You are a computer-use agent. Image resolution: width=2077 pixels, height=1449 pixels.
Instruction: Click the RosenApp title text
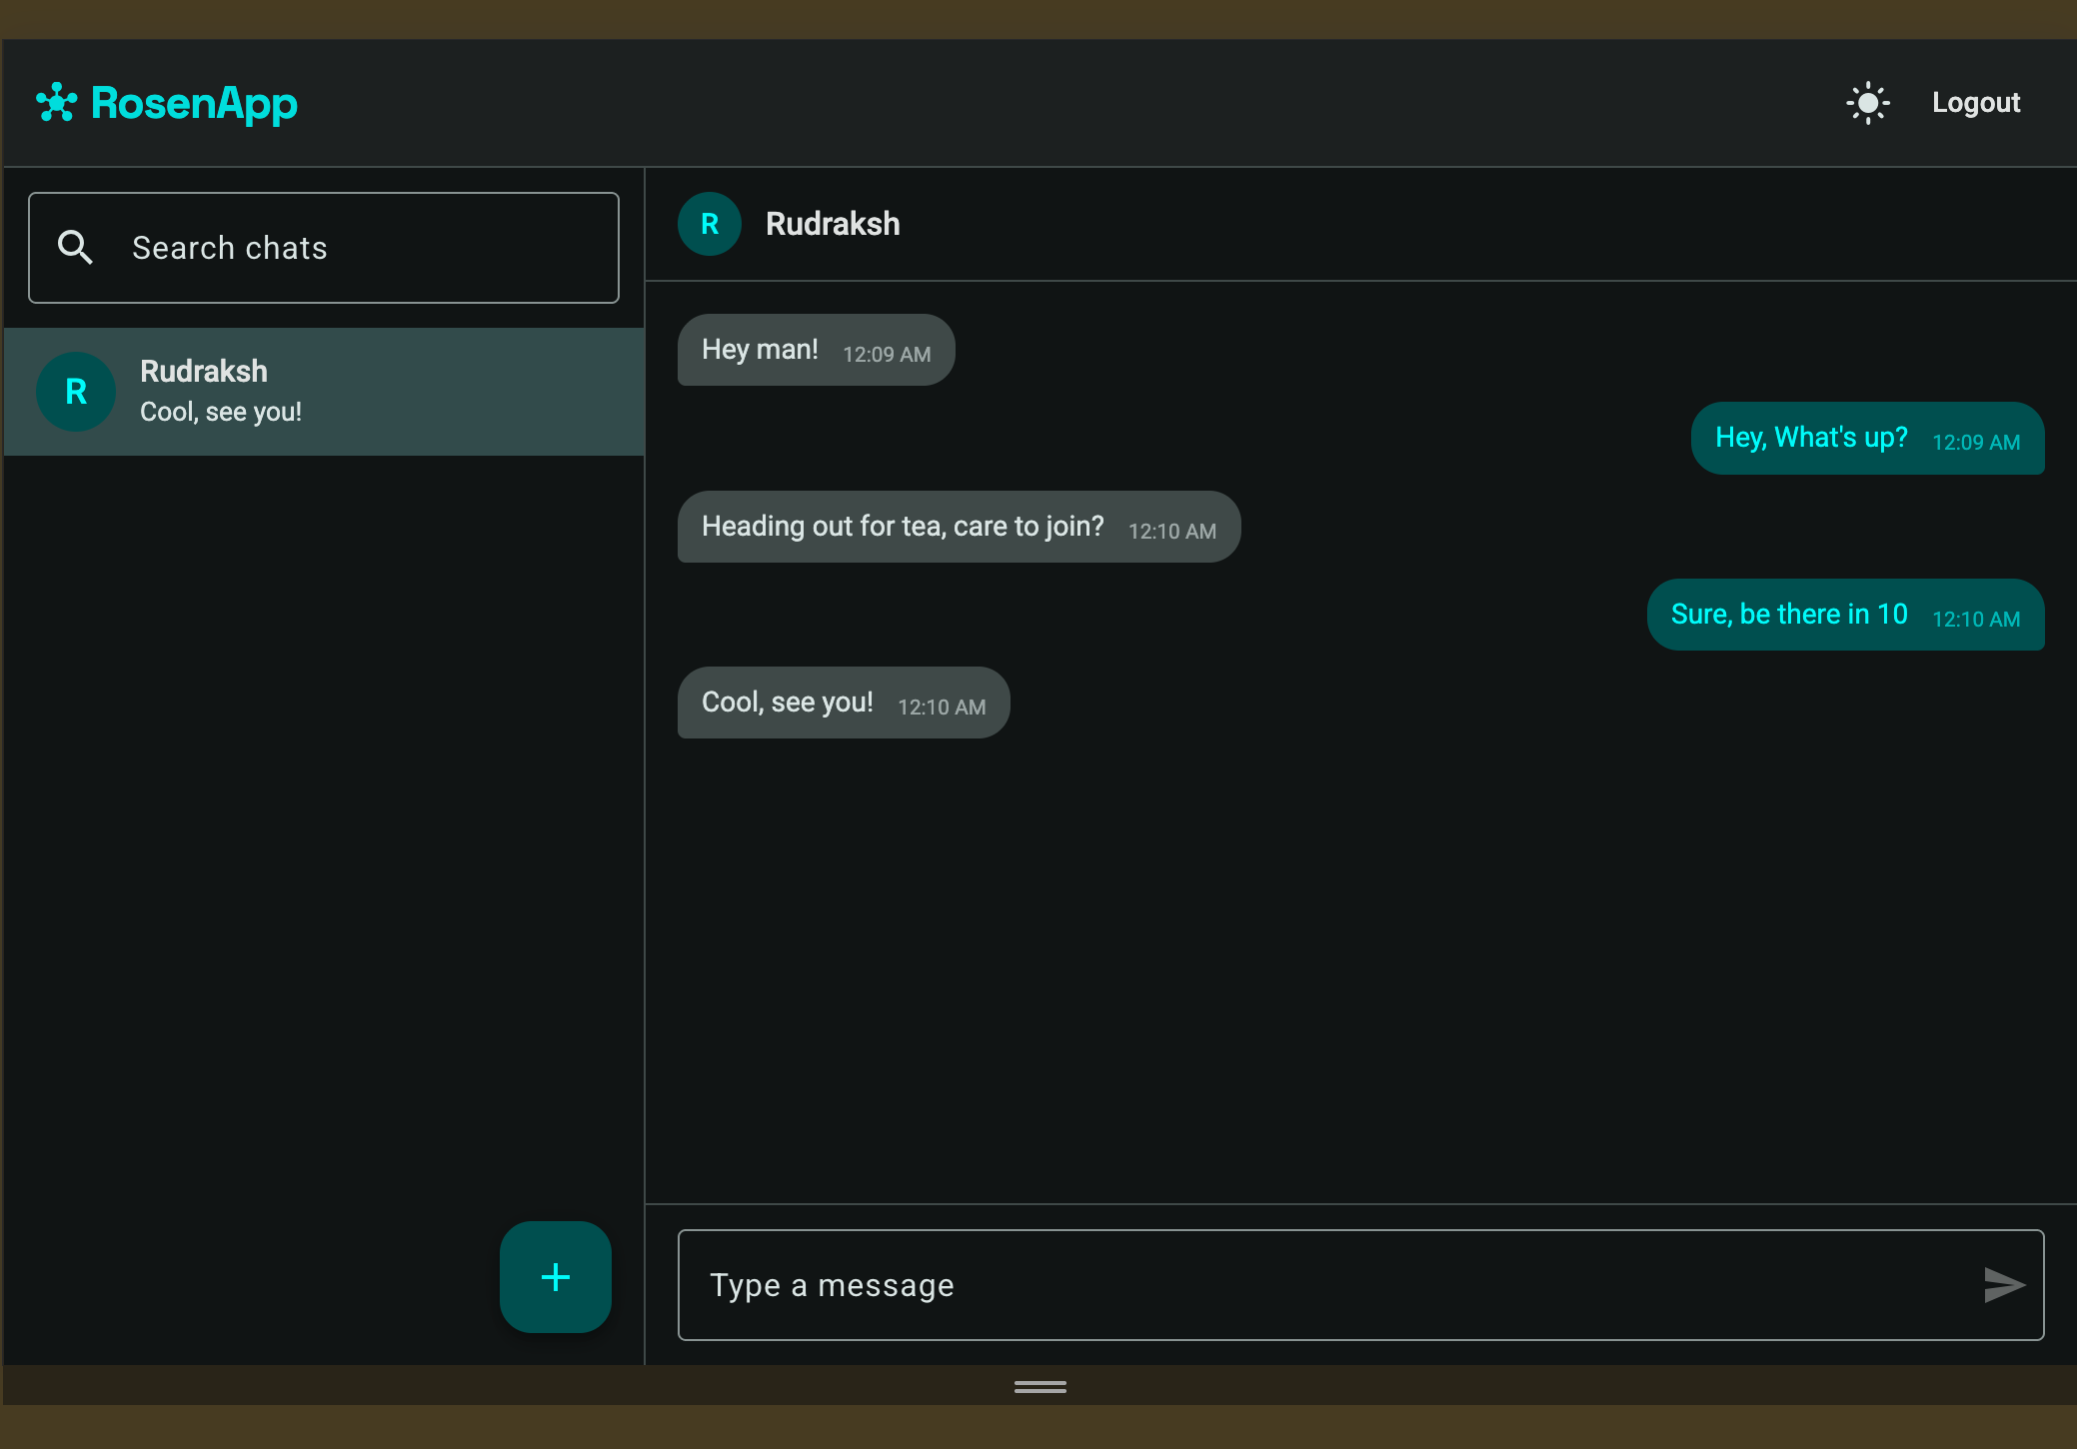coord(194,103)
